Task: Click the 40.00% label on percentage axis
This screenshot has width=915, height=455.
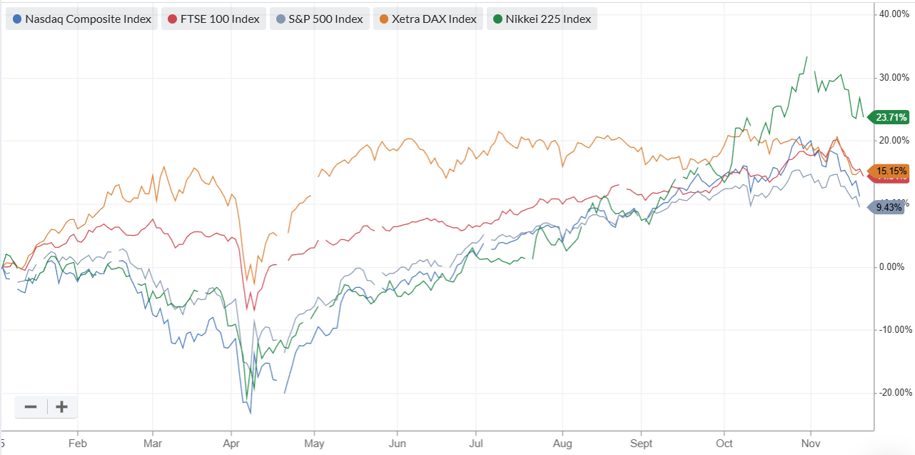Action: pyautogui.click(x=896, y=14)
